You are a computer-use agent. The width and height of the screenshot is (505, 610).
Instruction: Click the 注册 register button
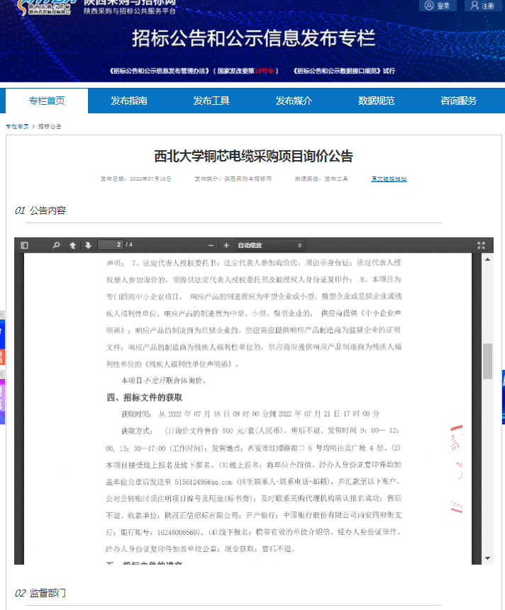tap(482, 6)
